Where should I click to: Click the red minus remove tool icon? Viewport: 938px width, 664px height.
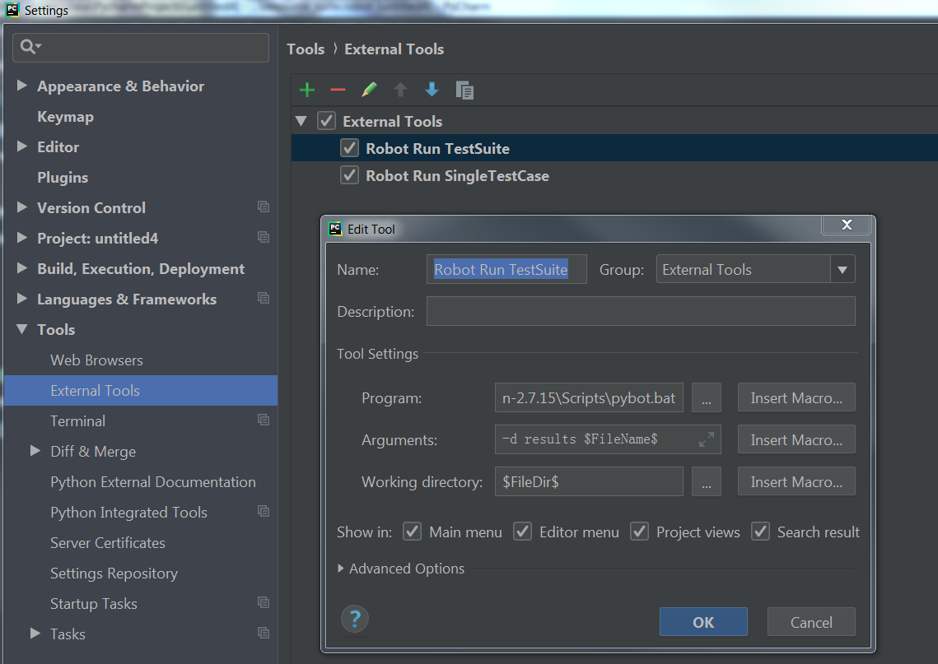click(338, 90)
